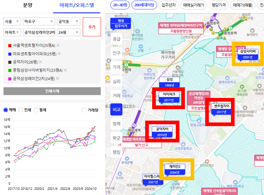Click the 아현산업정보학교 school pin
The width and height of the screenshot is (264, 195).
tap(149, 70)
